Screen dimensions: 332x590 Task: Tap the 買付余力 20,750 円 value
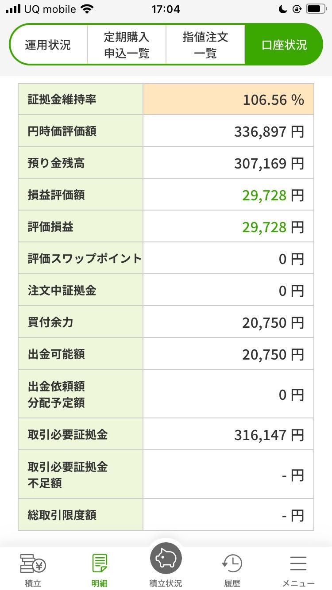click(273, 323)
